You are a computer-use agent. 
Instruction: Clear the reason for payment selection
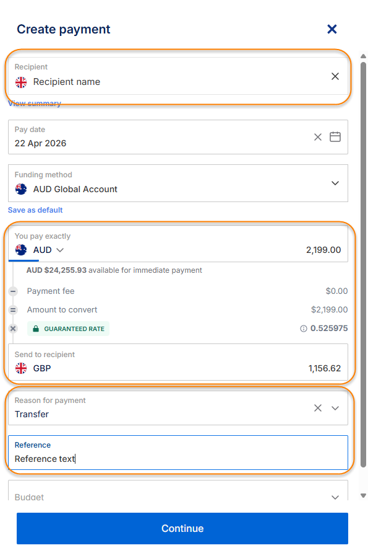318,408
